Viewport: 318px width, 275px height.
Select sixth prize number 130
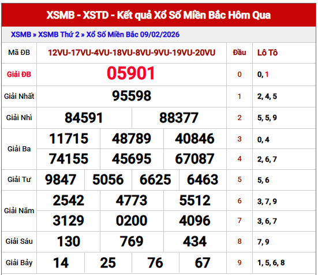[69, 241]
